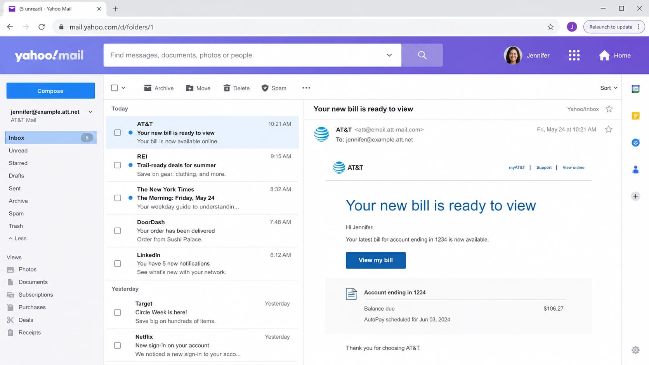Screen dimensions: 649x365
Task: Click the View my bill button
Action: point(376,260)
